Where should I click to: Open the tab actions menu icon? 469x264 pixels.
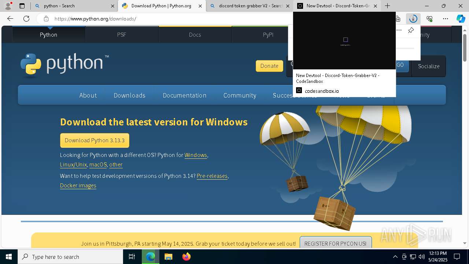[x=22, y=6]
